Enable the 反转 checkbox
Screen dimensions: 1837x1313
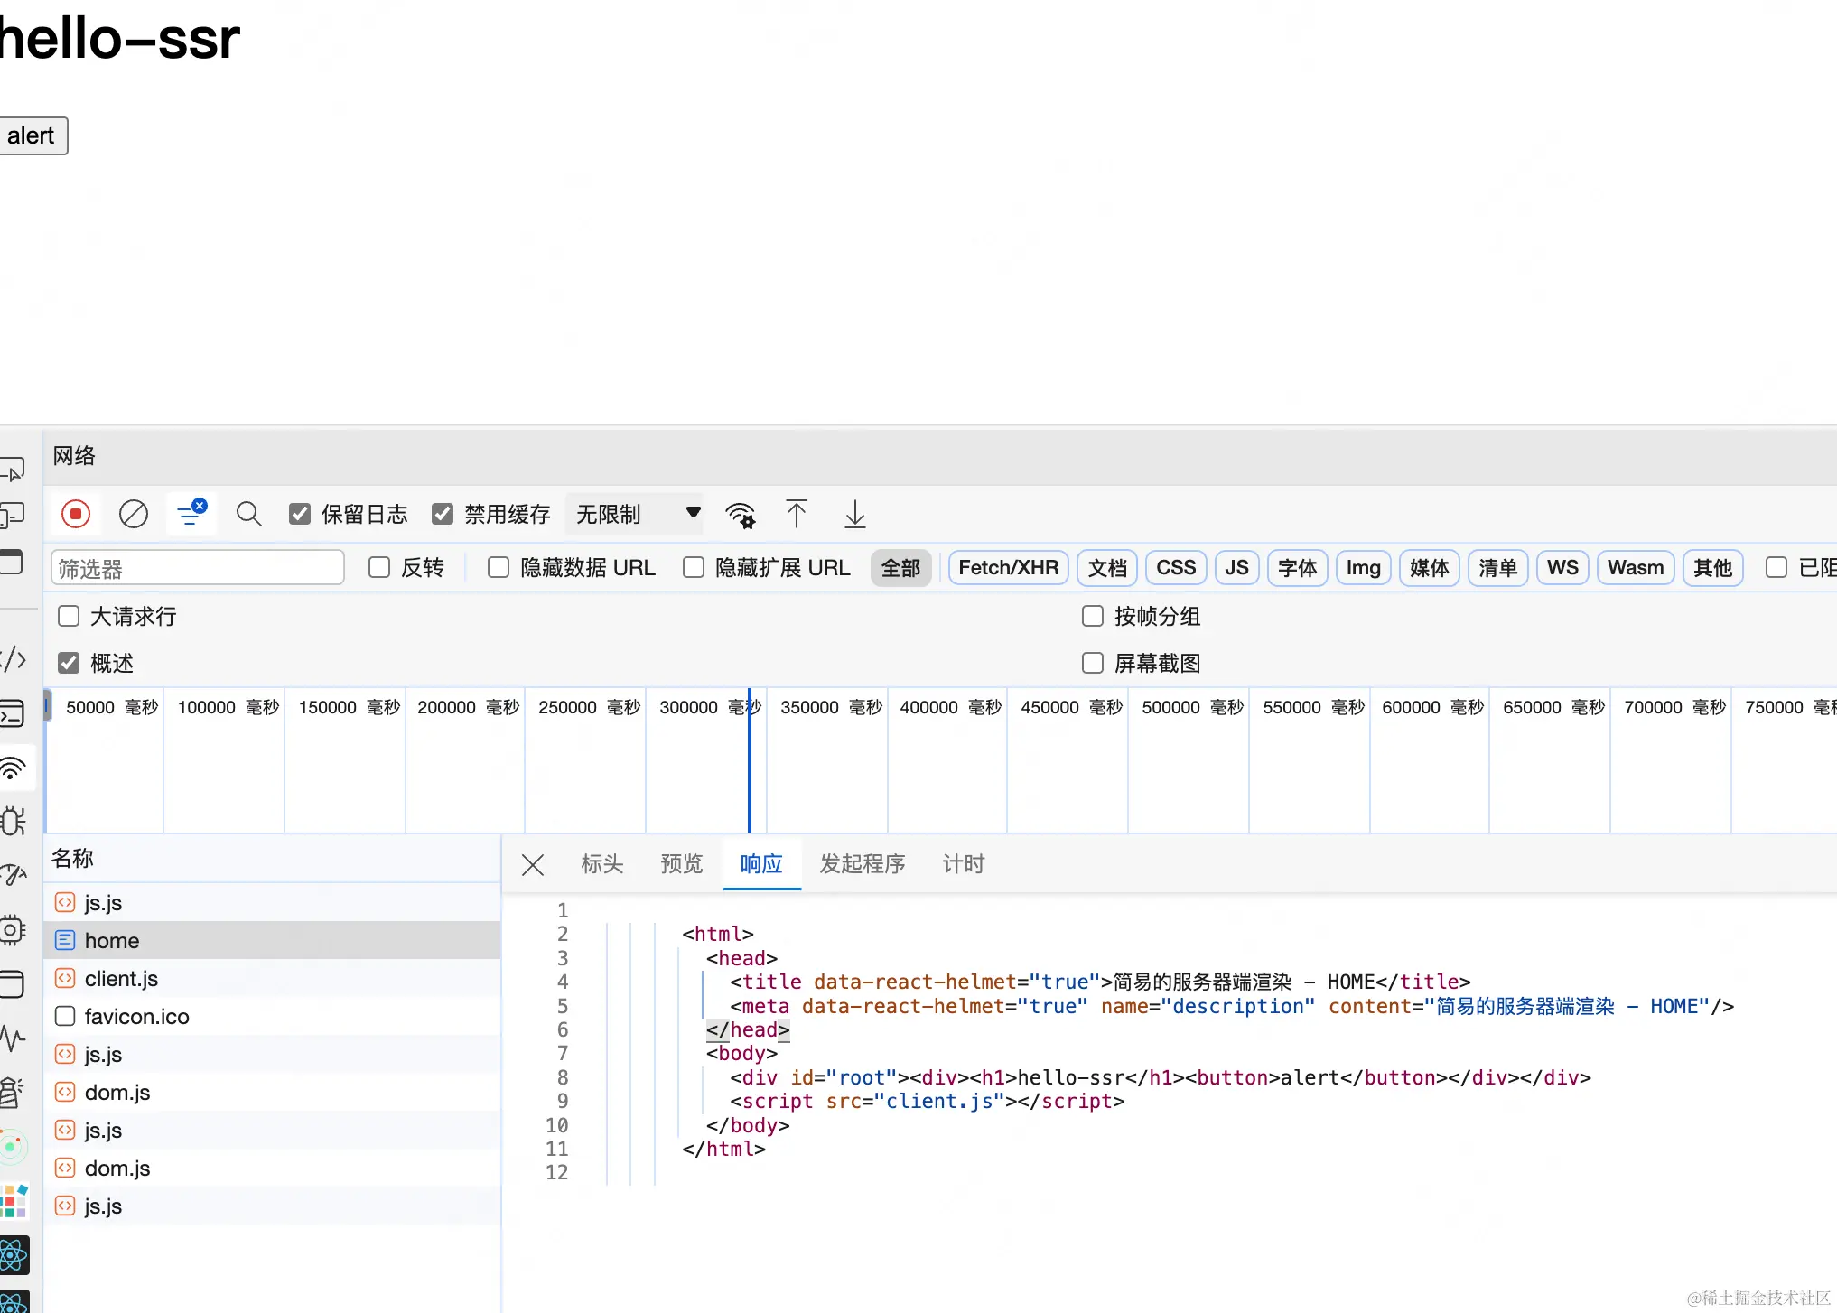coord(379,567)
